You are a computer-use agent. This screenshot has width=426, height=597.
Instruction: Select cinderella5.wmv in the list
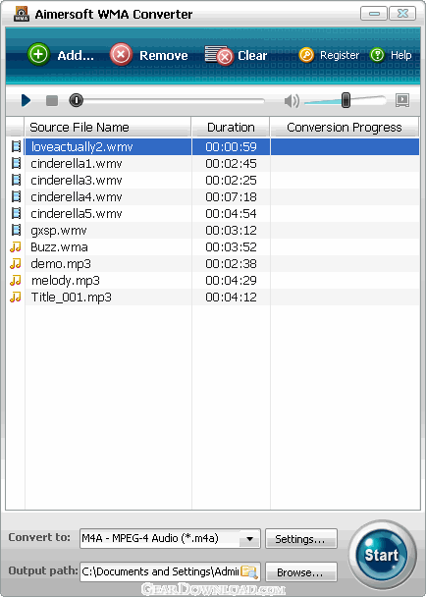coord(213,214)
